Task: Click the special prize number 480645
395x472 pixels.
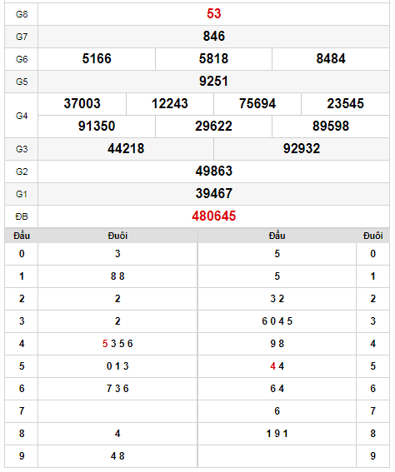Action: pyautogui.click(x=213, y=216)
